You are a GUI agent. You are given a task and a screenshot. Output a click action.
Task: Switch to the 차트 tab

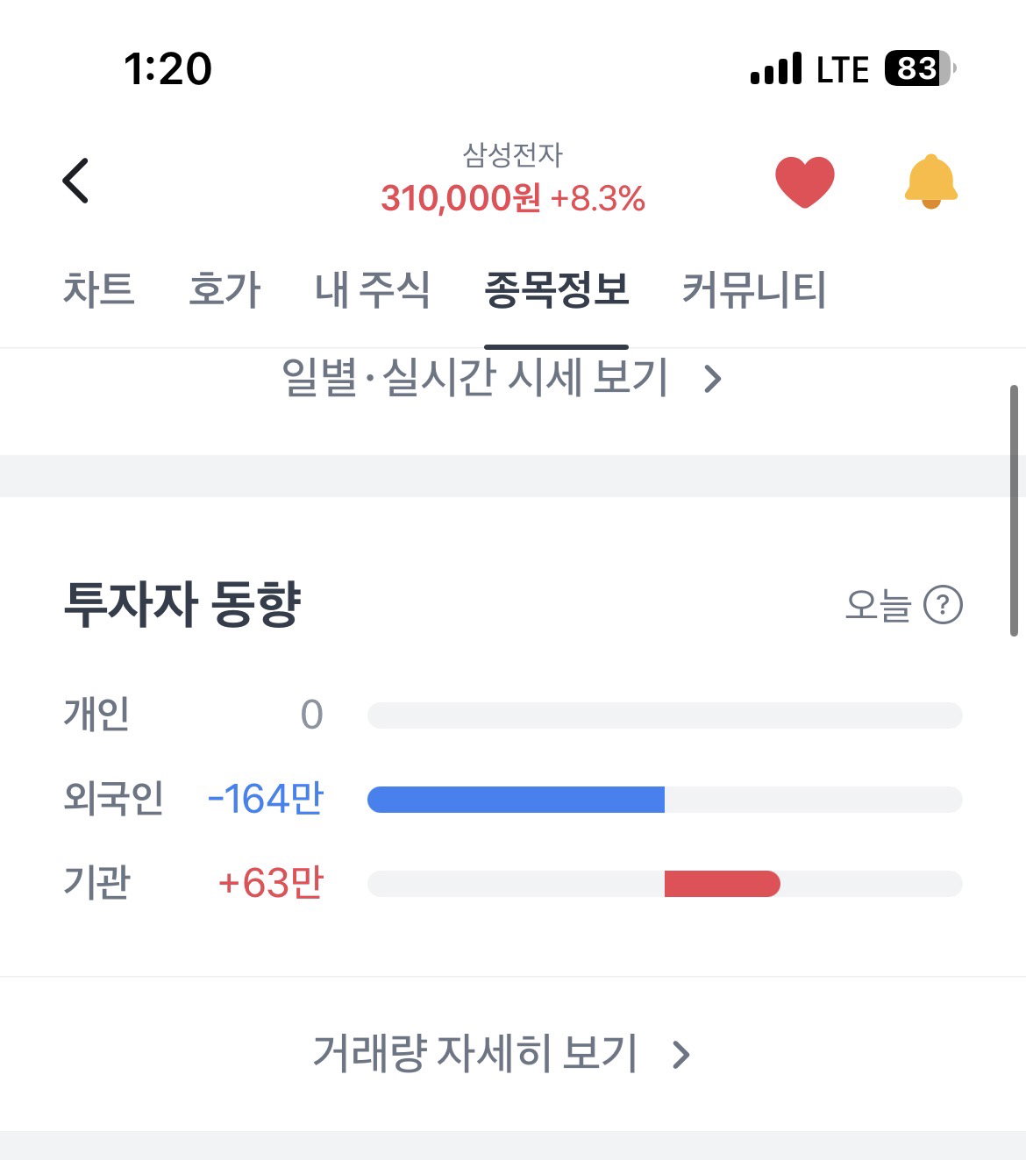(x=98, y=289)
